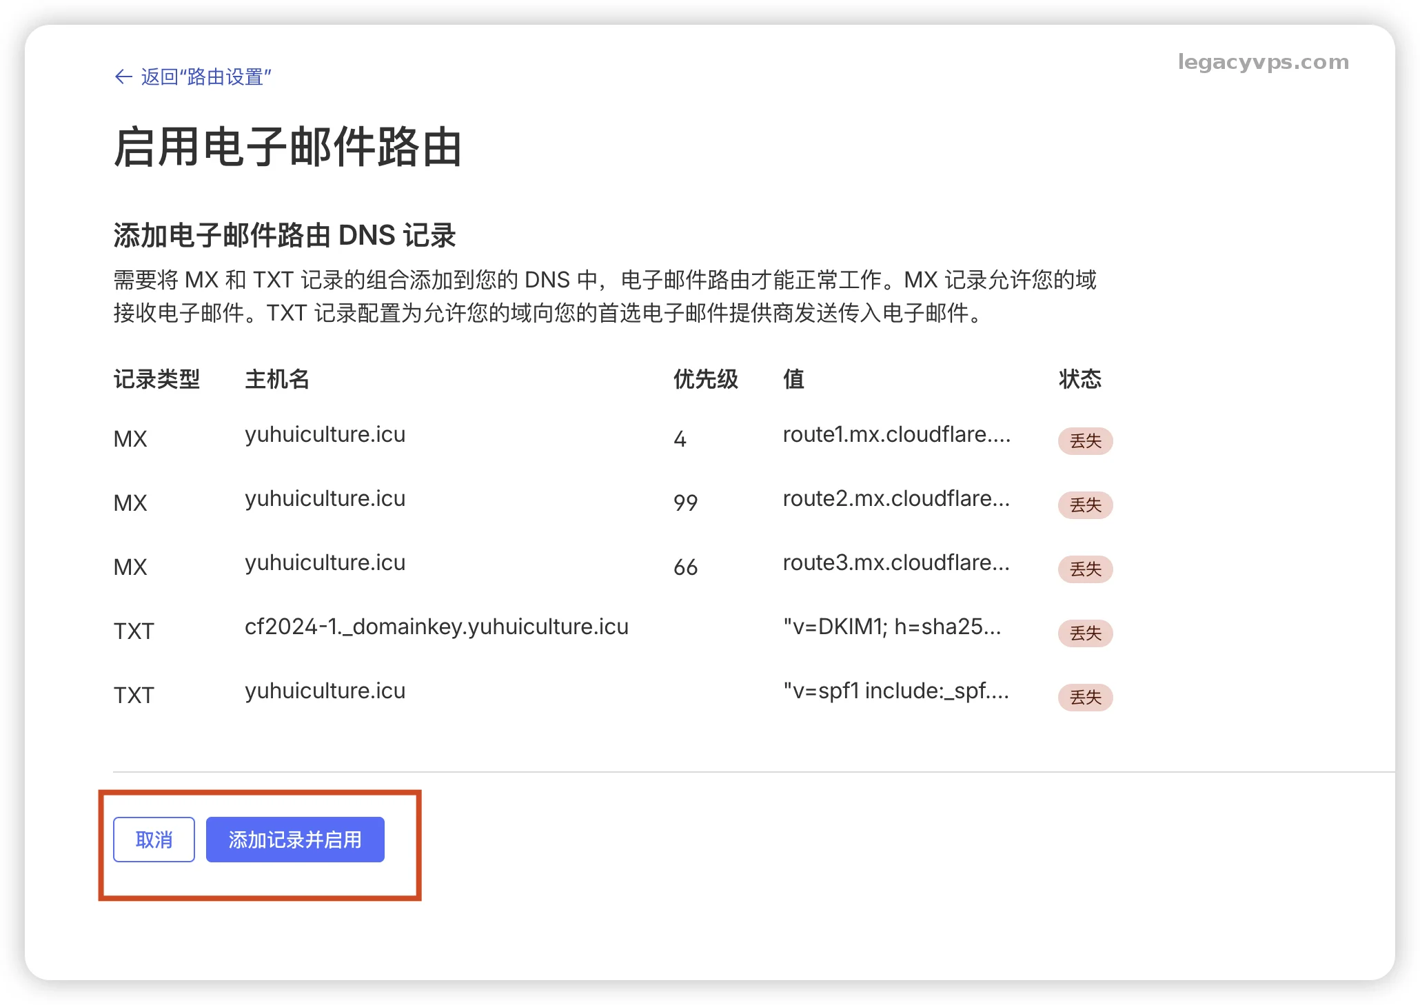Click route1.mx.cloudflare value text
This screenshot has height=1005, width=1420.
tap(896, 434)
